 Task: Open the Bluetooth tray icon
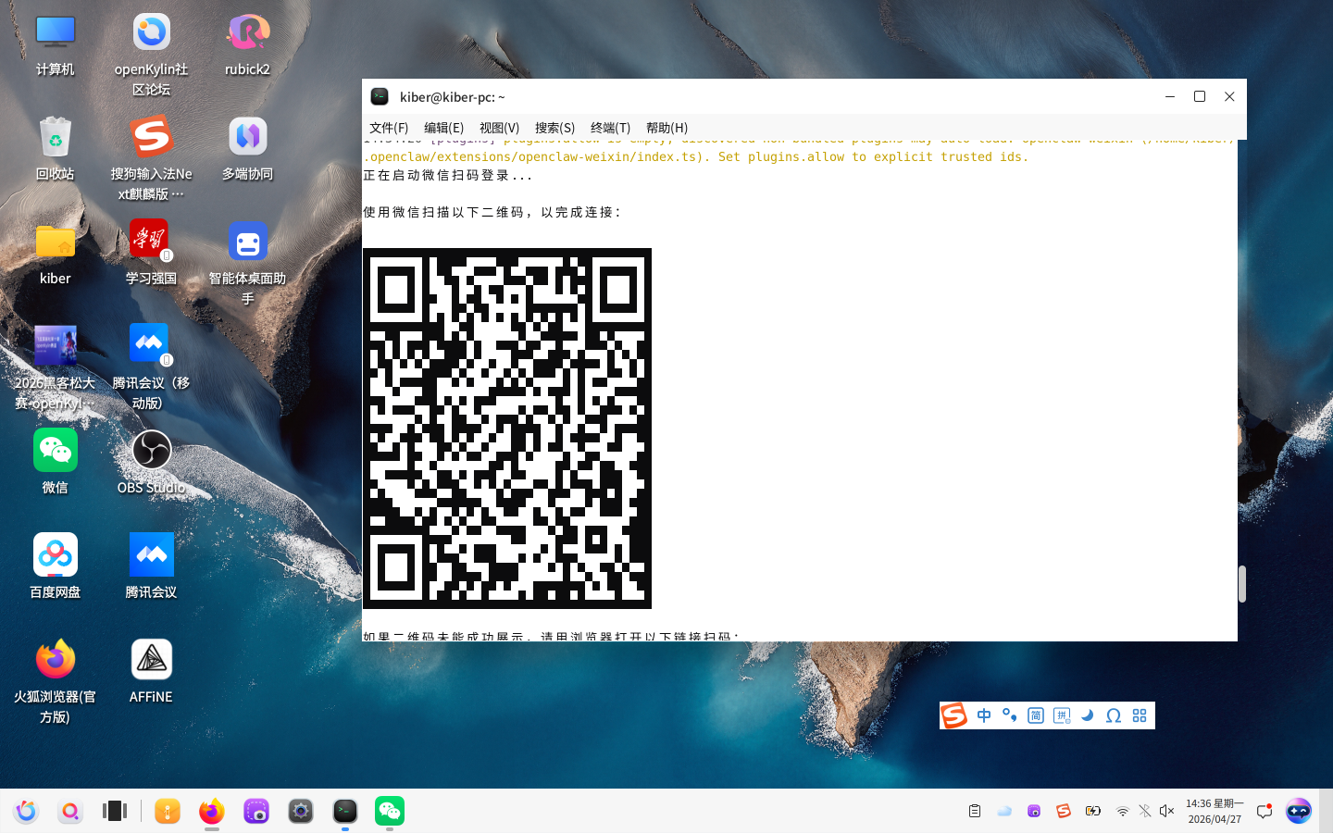pos(1145,811)
